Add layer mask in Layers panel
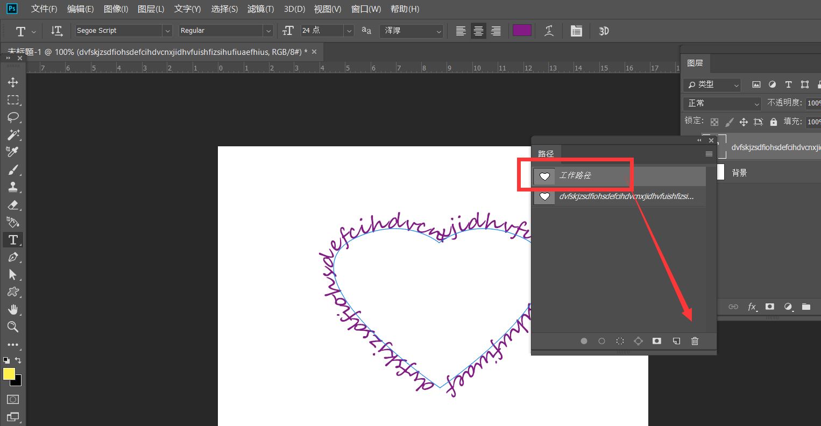The height and width of the screenshot is (426, 821). click(770, 307)
